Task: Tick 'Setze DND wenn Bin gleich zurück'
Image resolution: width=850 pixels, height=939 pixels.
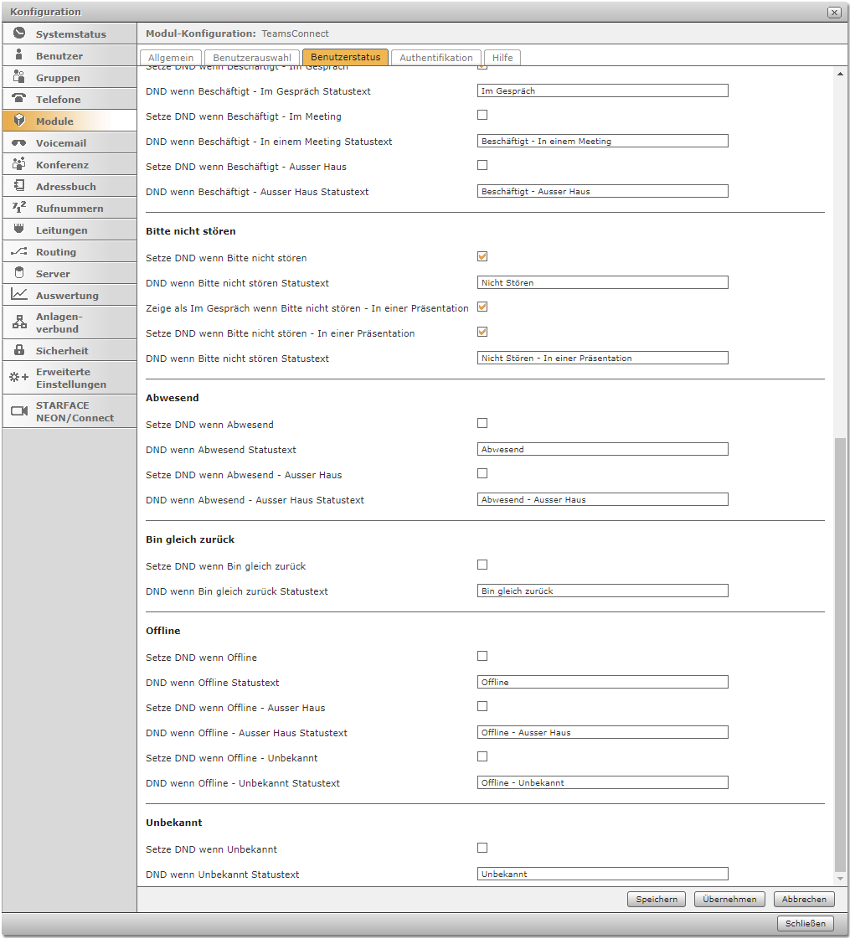Action: [482, 565]
